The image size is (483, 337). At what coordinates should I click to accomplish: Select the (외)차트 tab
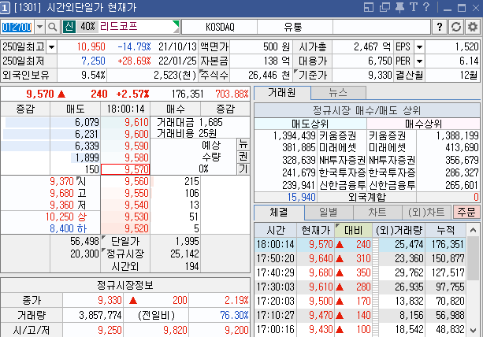tap(426, 212)
